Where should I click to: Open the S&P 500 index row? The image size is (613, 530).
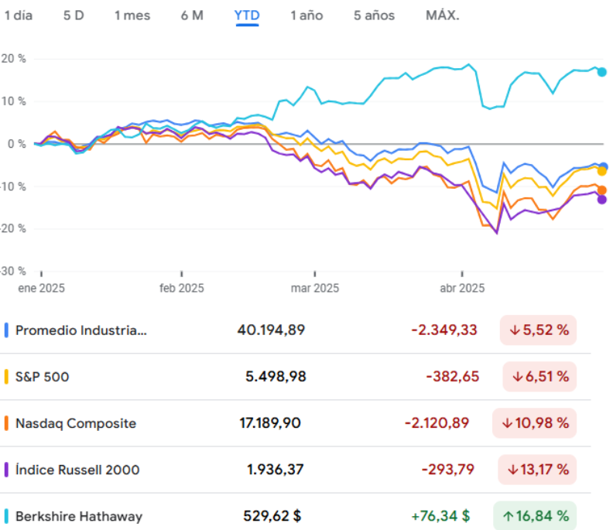[x=48, y=377]
